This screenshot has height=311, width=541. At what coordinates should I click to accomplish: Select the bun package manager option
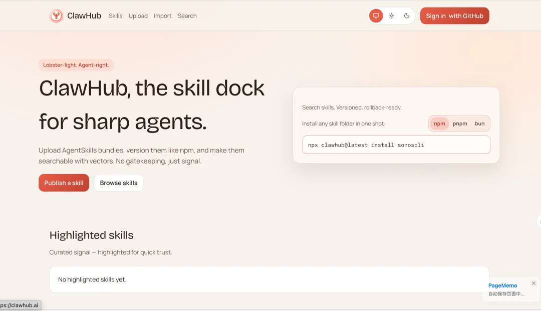coord(479,123)
